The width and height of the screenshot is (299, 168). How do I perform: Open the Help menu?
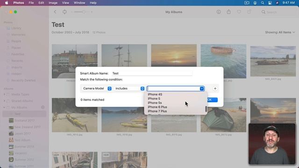(x=93, y=3)
